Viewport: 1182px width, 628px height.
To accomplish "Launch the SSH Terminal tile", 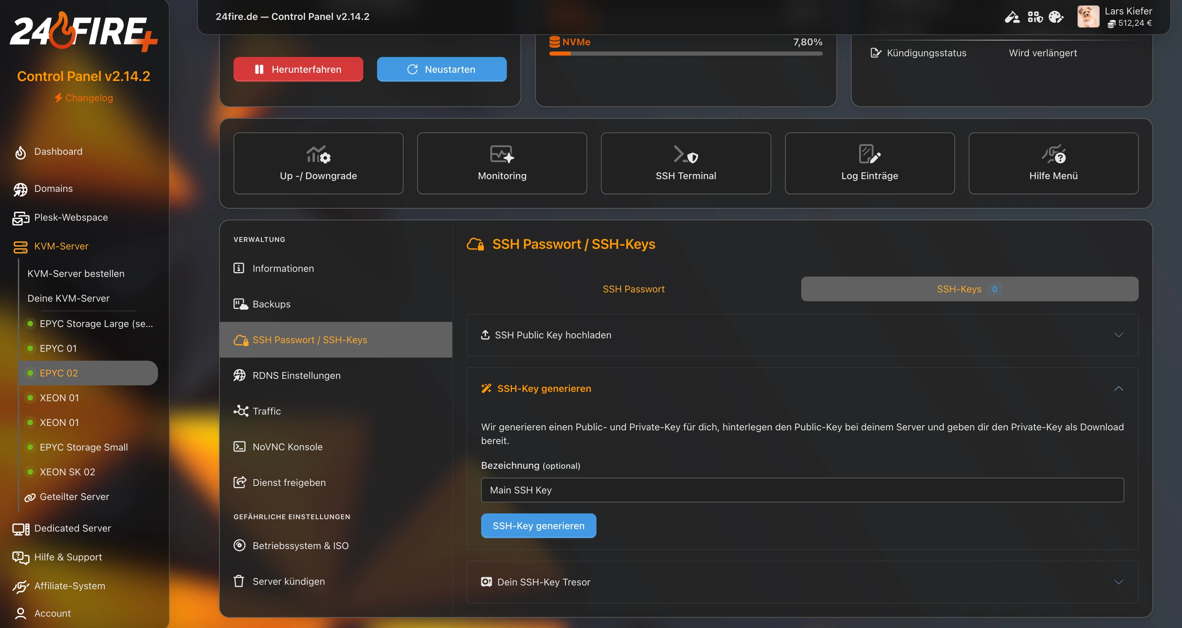I will (x=685, y=163).
